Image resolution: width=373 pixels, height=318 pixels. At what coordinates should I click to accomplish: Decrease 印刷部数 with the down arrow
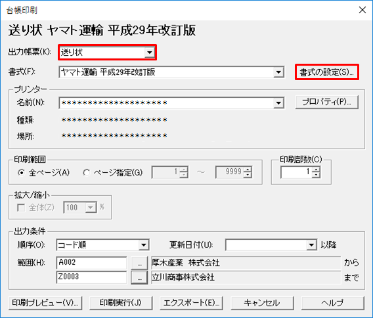point(316,175)
